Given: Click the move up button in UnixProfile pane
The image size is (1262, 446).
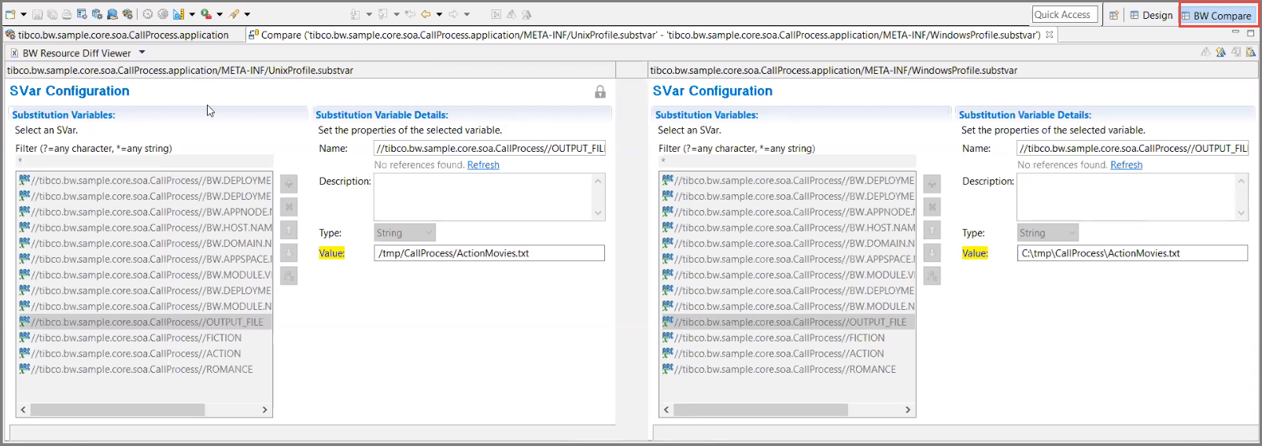Looking at the screenshot, I should click(x=289, y=230).
